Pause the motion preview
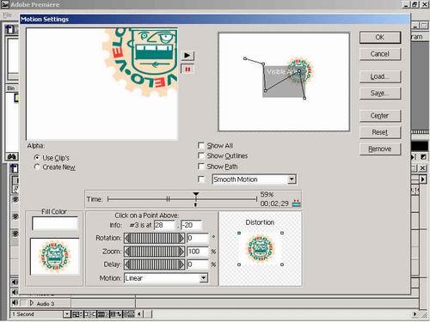The height and width of the screenshot is (322, 430). (187, 70)
